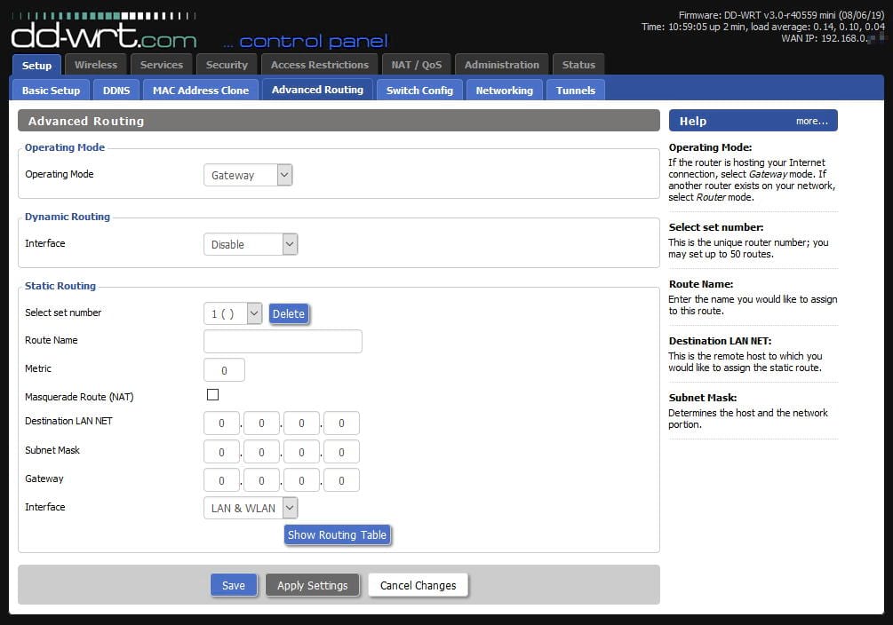The width and height of the screenshot is (893, 625).
Task: Open the Help more... link
Action: pyautogui.click(x=811, y=122)
